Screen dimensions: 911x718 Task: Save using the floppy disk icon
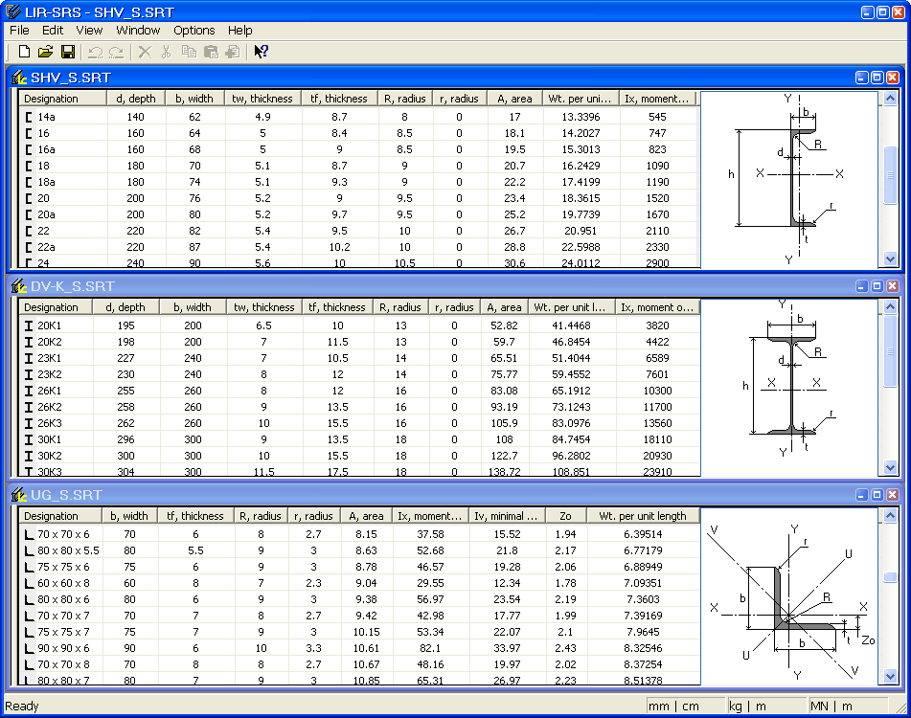[67, 52]
